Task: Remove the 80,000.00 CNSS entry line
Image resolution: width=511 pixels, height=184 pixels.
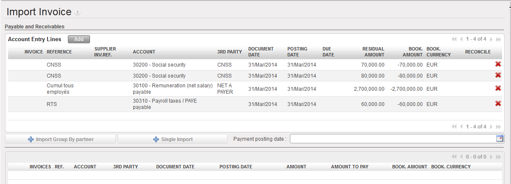Action: pos(498,75)
